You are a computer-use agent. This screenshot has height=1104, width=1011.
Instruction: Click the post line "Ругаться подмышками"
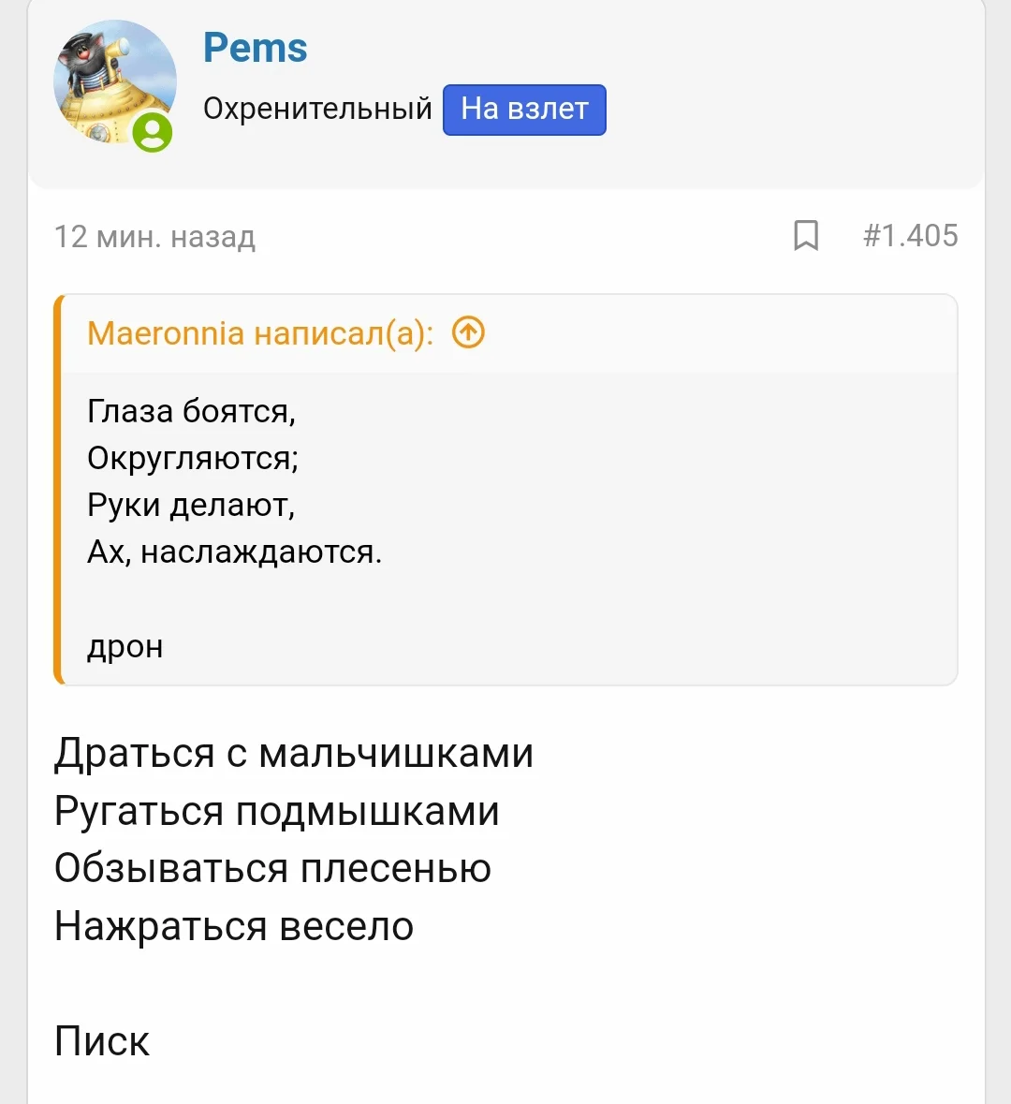277,811
